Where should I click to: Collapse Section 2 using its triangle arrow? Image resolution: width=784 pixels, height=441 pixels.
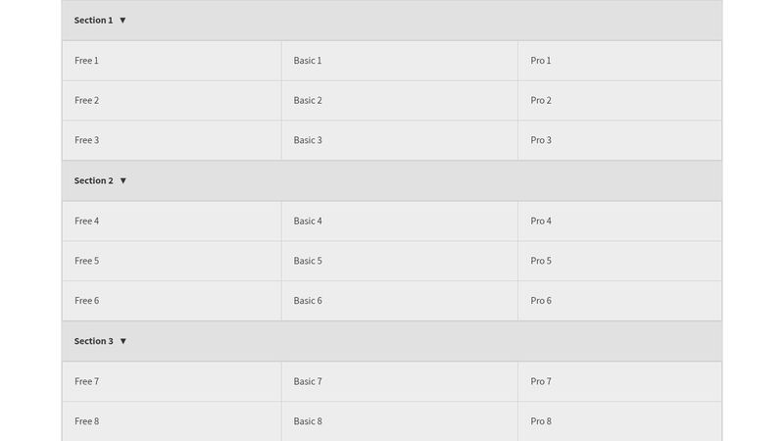click(122, 180)
